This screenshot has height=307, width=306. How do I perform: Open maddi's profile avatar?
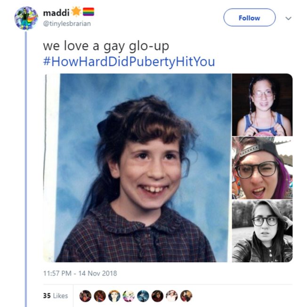click(26, 18)
